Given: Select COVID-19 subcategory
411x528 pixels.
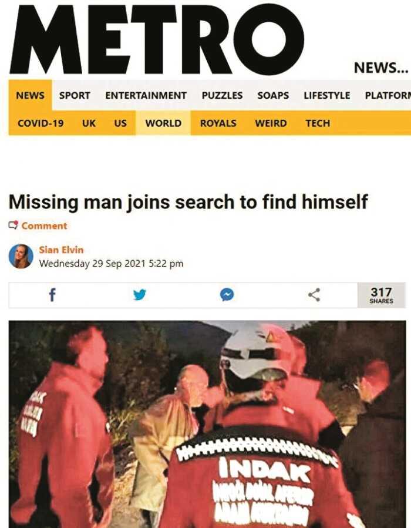Looking at the screenshot, I should 41,123.
